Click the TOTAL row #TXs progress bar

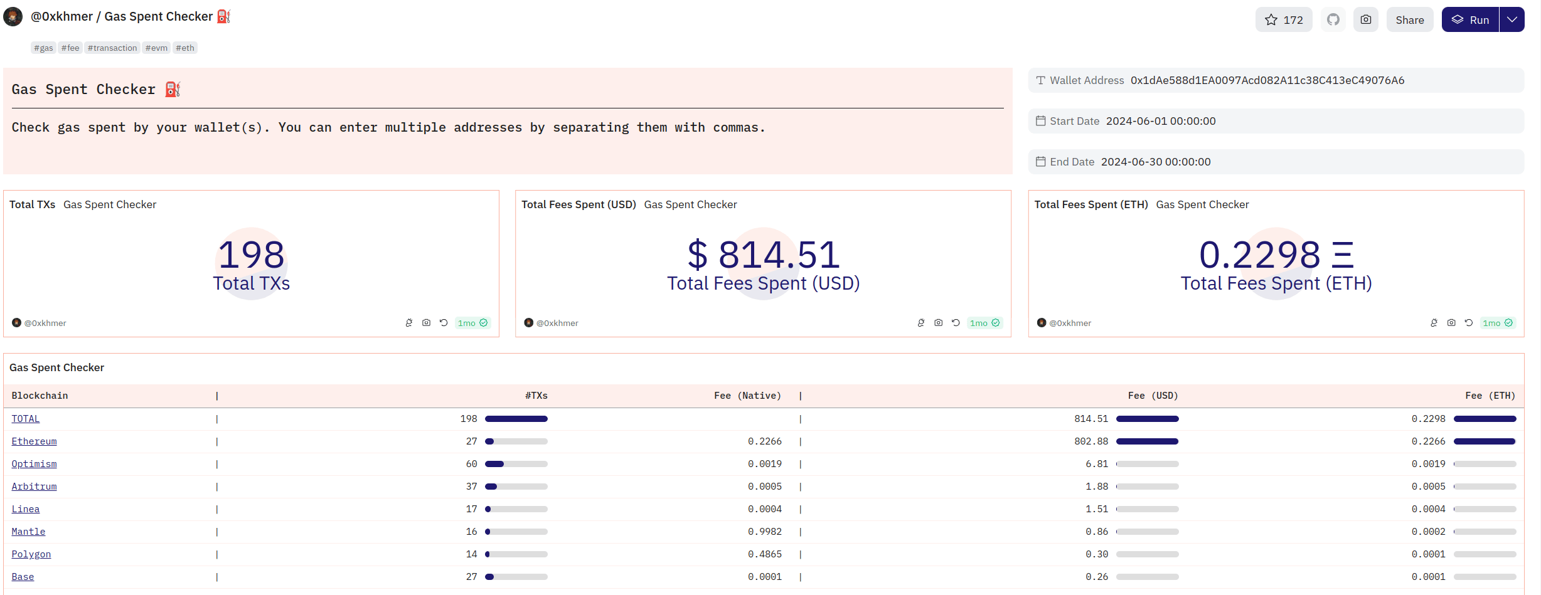(516, 419)
